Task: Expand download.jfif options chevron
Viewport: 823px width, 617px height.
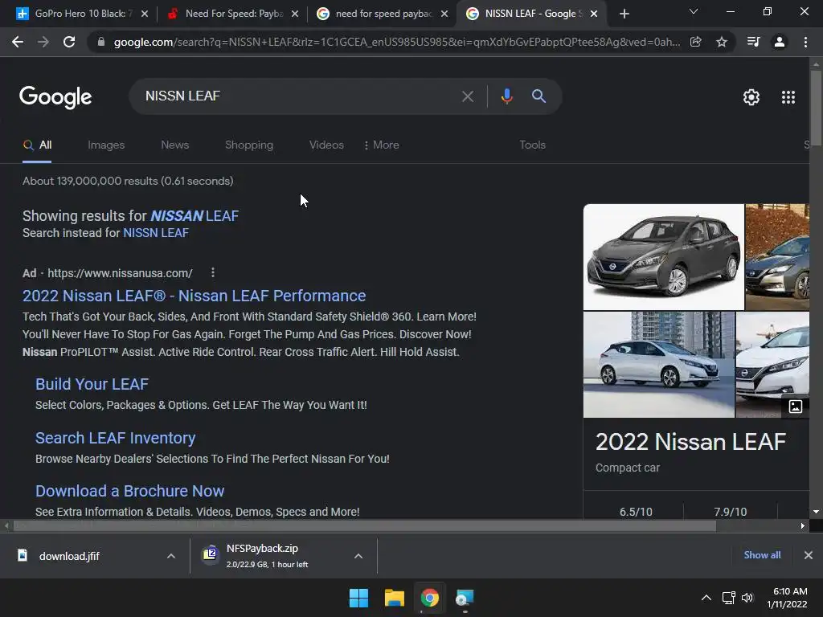Action: [170, 556]
